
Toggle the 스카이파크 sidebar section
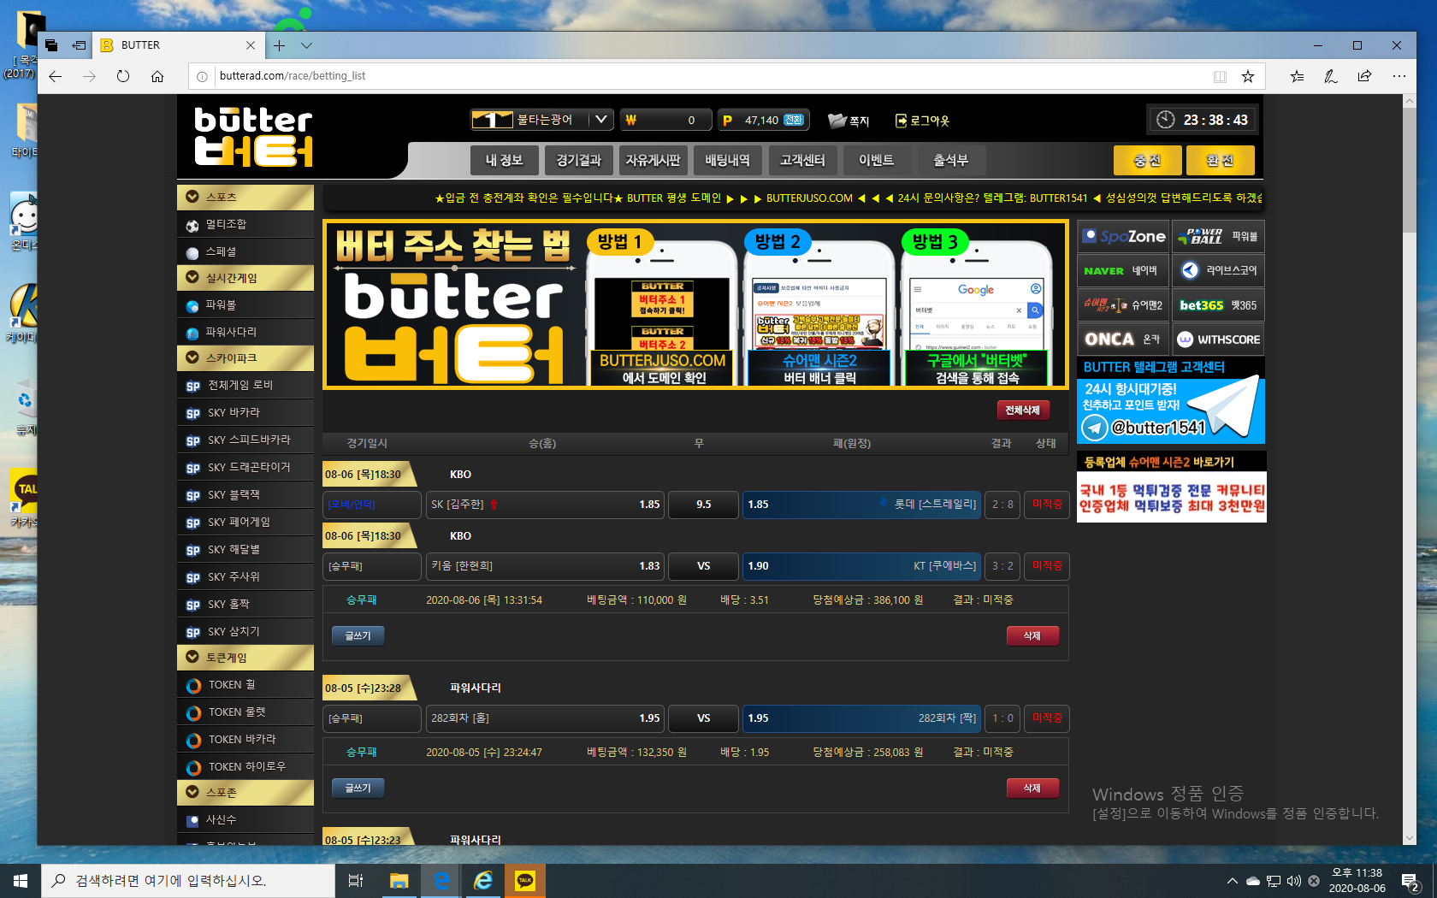click(x=193, y=358)
